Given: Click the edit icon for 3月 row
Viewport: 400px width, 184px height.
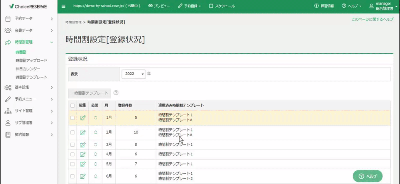Looking at the screenshot, I should click(x=83, y=145).
